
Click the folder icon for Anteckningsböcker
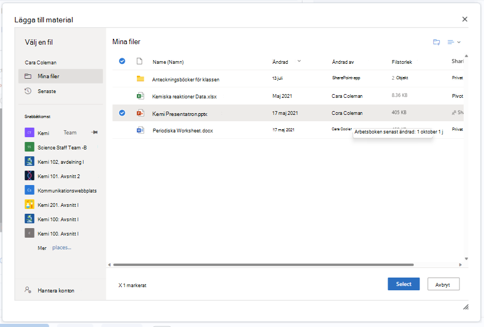[141, 79]
